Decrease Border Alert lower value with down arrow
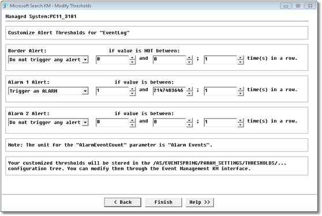The height and width of the screenshot is (216, 322). click(x=133, y=62)
